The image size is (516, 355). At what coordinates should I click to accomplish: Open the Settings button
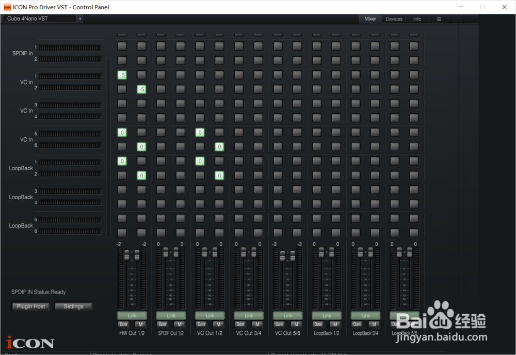pos(73,306)
